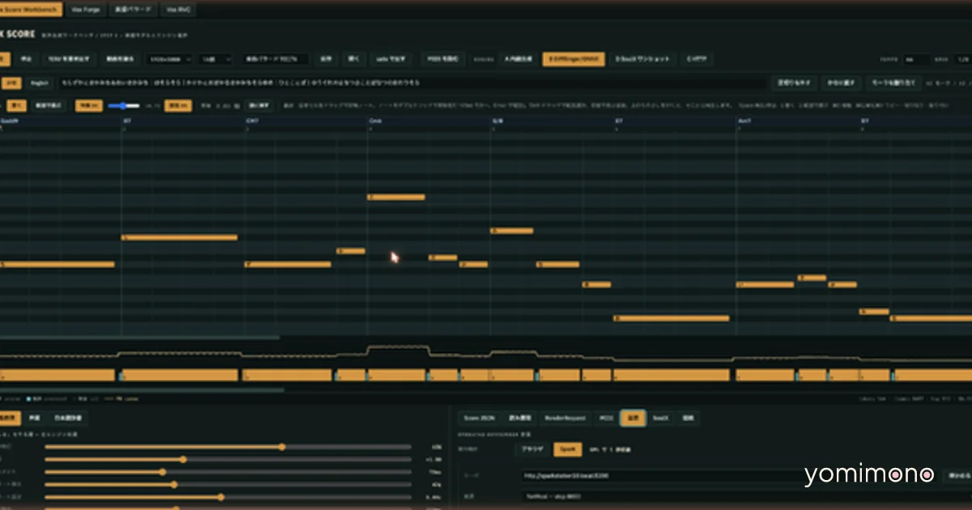972x510 pixels.
Task: Select the かな lyric mode toggle
Action: [x=11, y=83]
